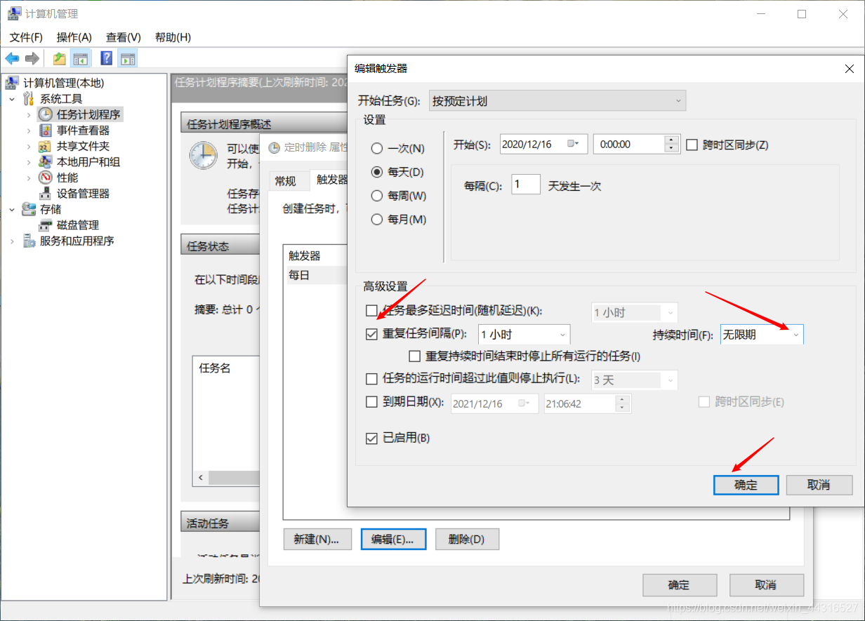
Task: Expand the 共享文件夹 tree node
Action: click(28, 146)
